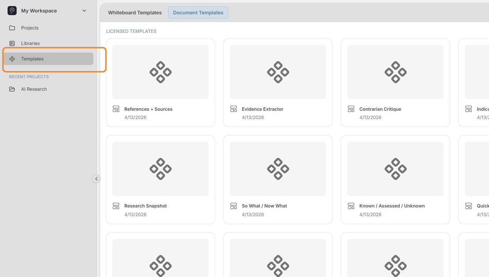Click the date under Research Snapshot
This screenshot has height=277, width=489.
click(x=135, y=215)
